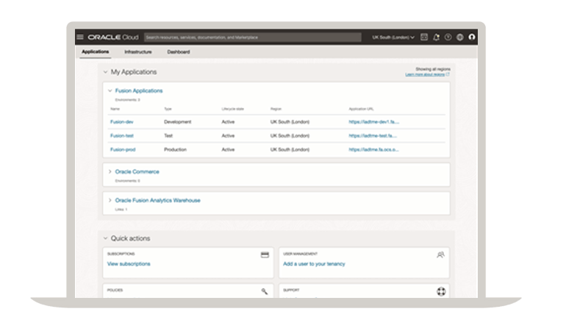Open the hamburger navigation menu
566x331 pixels.
[80, 37]
